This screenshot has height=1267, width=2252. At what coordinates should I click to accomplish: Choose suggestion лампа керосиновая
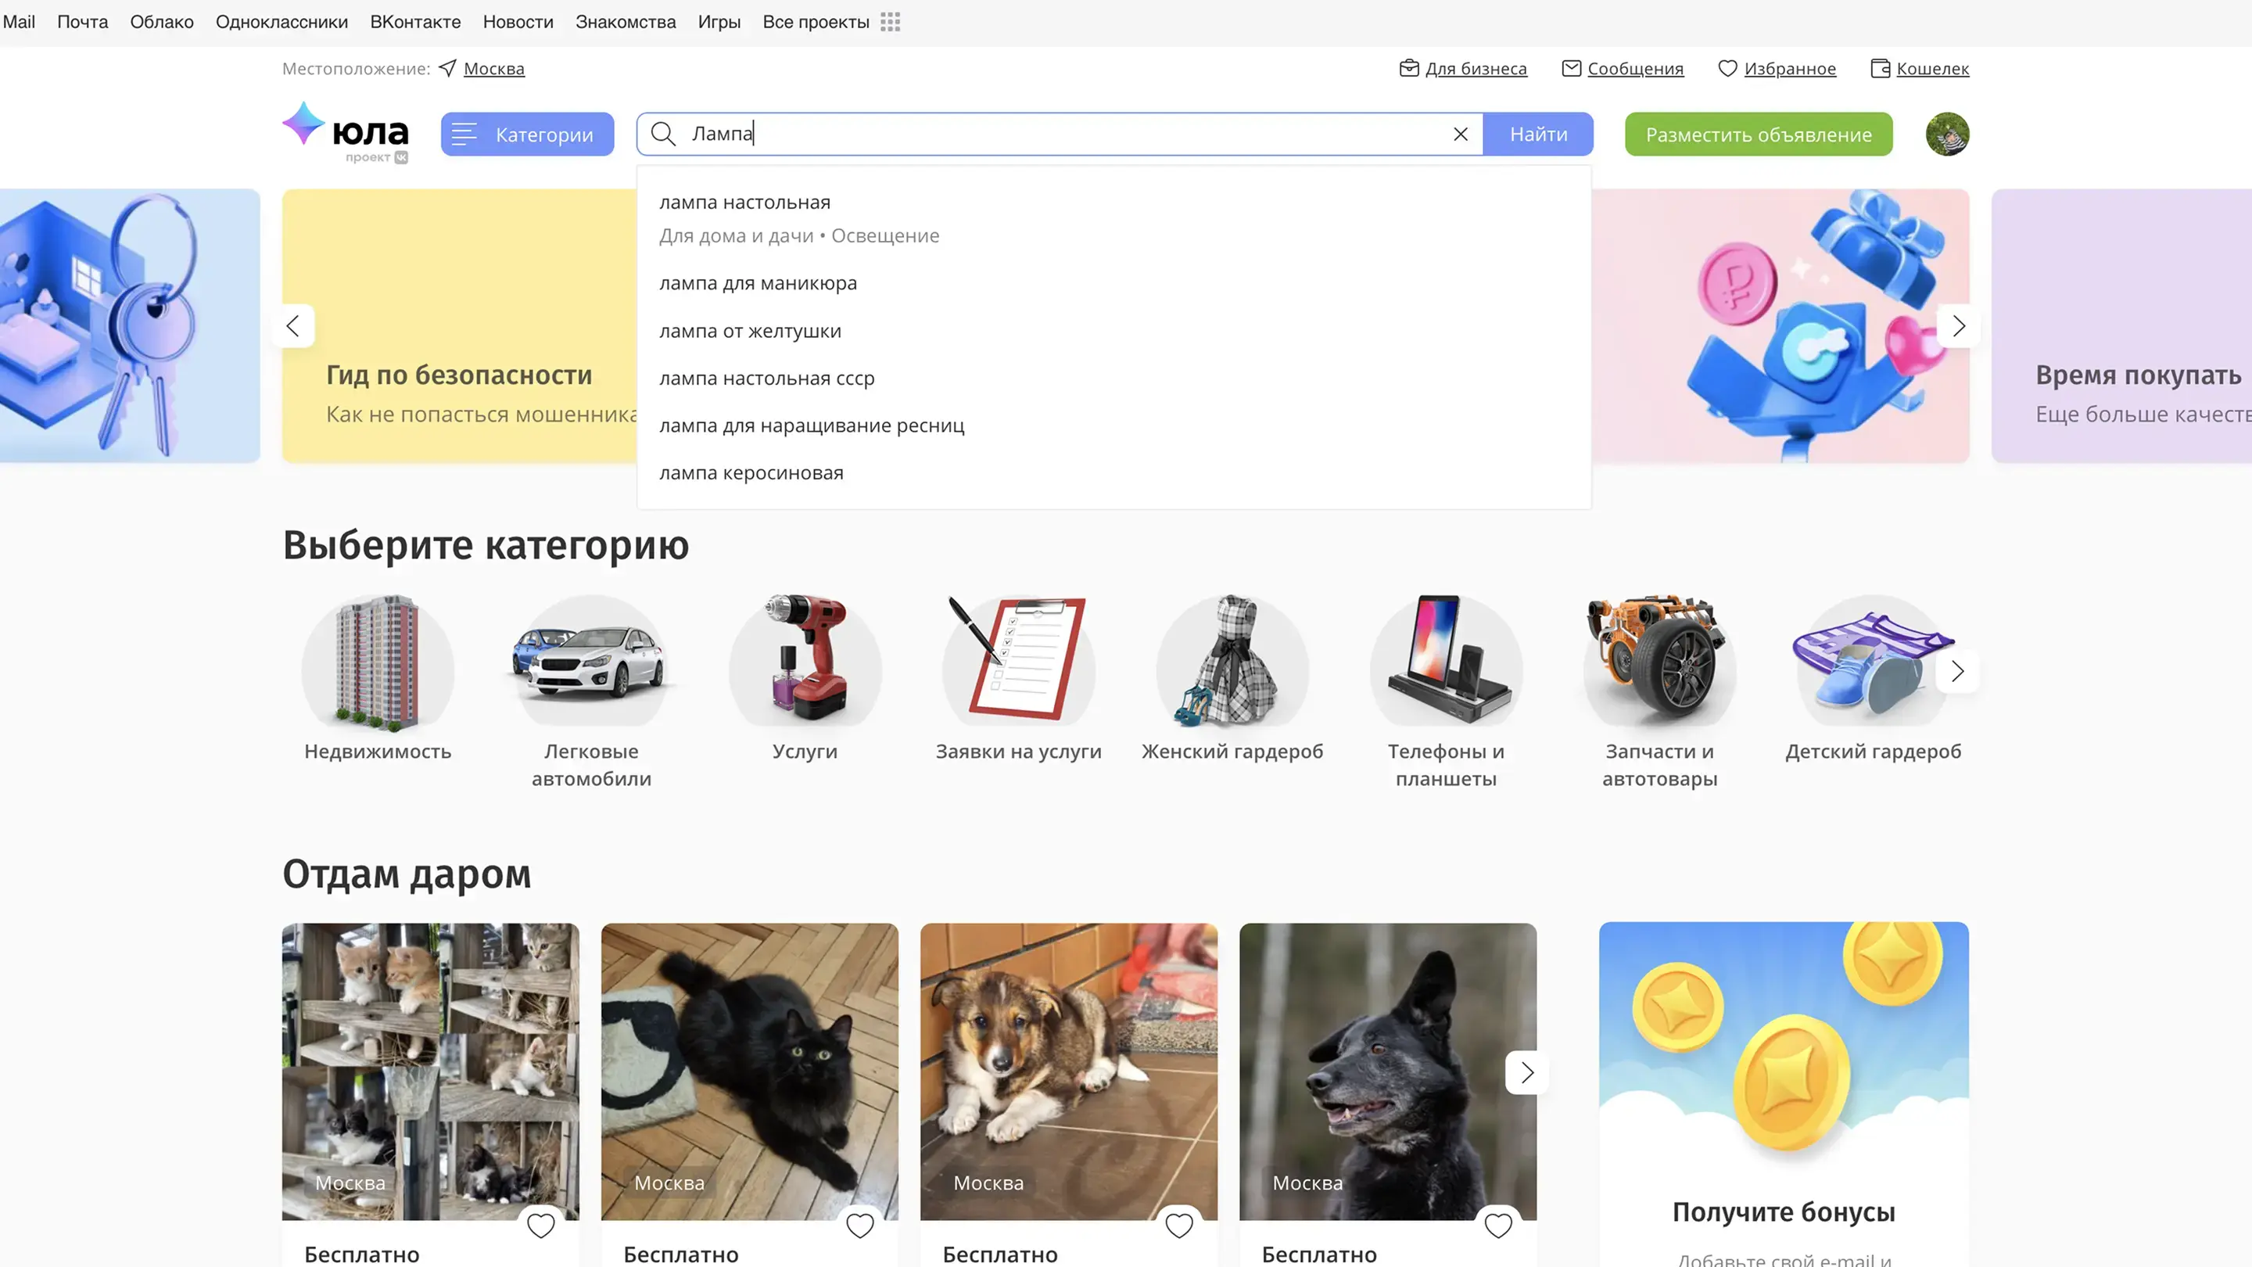click(x=750, y=473)
